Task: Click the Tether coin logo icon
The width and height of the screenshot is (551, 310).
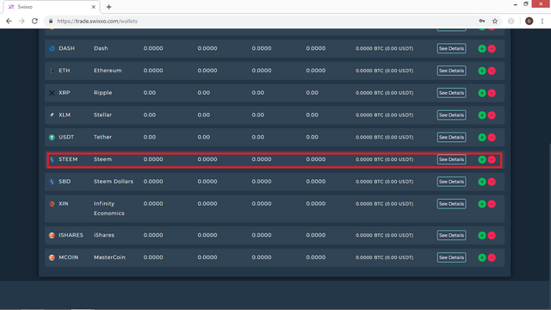Action: point(52,138)
